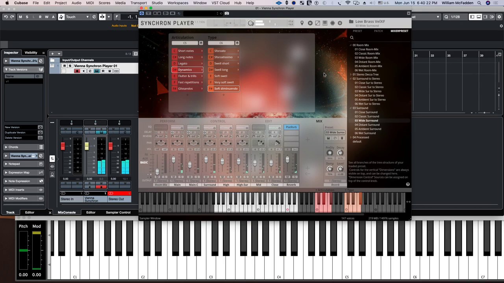This screenshot has height=283, width=504.
Task: Collapse the Track Versions section
Action: pyautogui.click(x=6, y=70)
